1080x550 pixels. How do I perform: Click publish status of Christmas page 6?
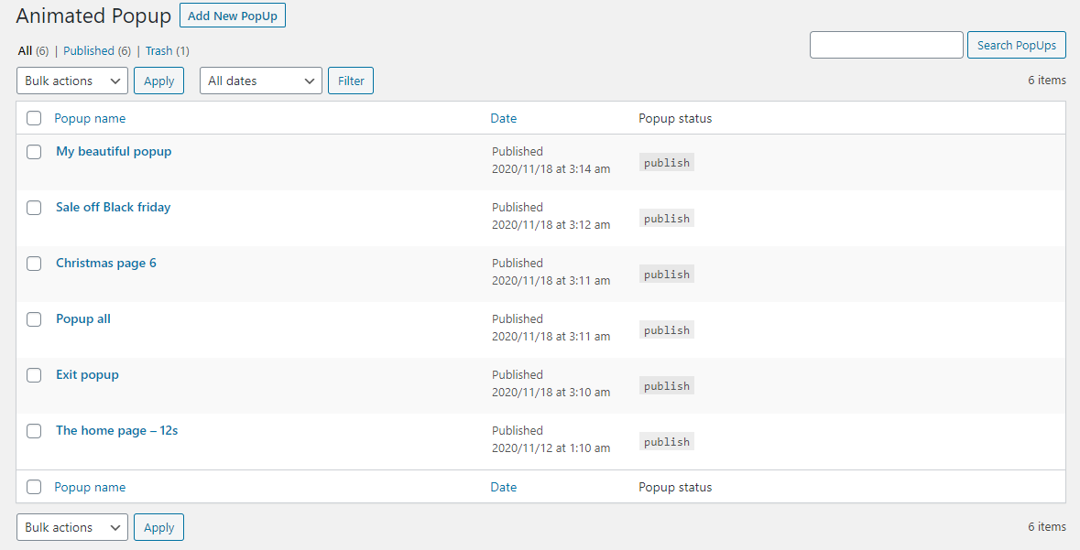(667, 274)
